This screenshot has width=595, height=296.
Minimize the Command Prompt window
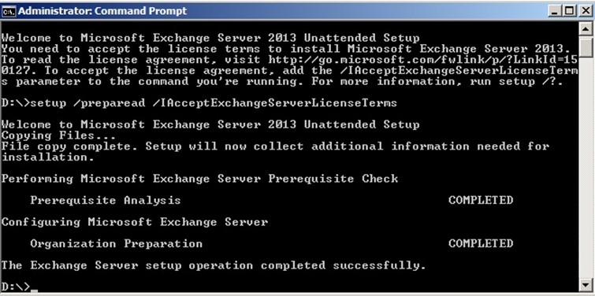556,11
